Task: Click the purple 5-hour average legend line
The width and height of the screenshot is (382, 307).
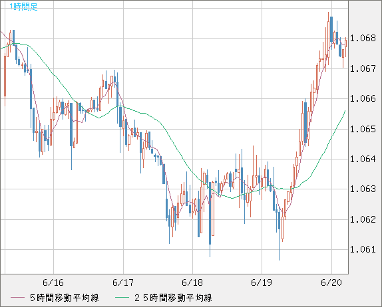Action: (x=17, y=298)
